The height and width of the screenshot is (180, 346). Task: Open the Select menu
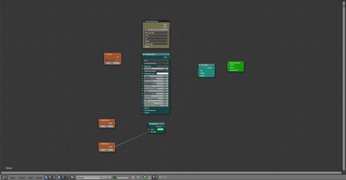[22, 177]
